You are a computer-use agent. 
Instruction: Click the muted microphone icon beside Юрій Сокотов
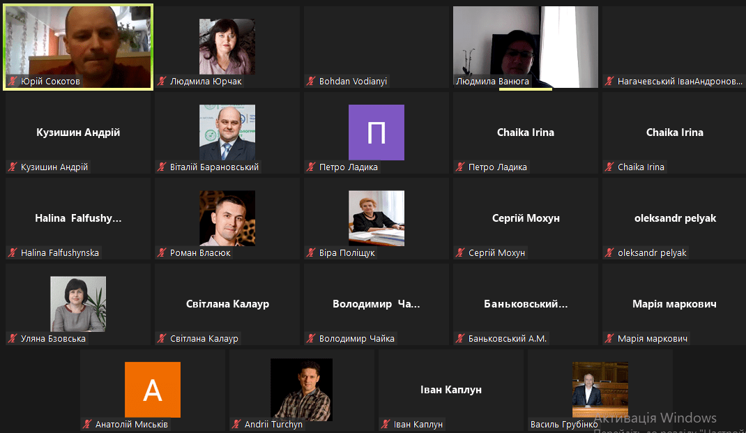[13, 82]
